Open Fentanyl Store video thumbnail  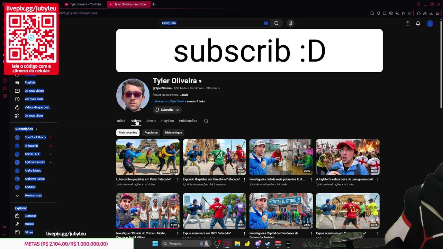coord(281,211)
